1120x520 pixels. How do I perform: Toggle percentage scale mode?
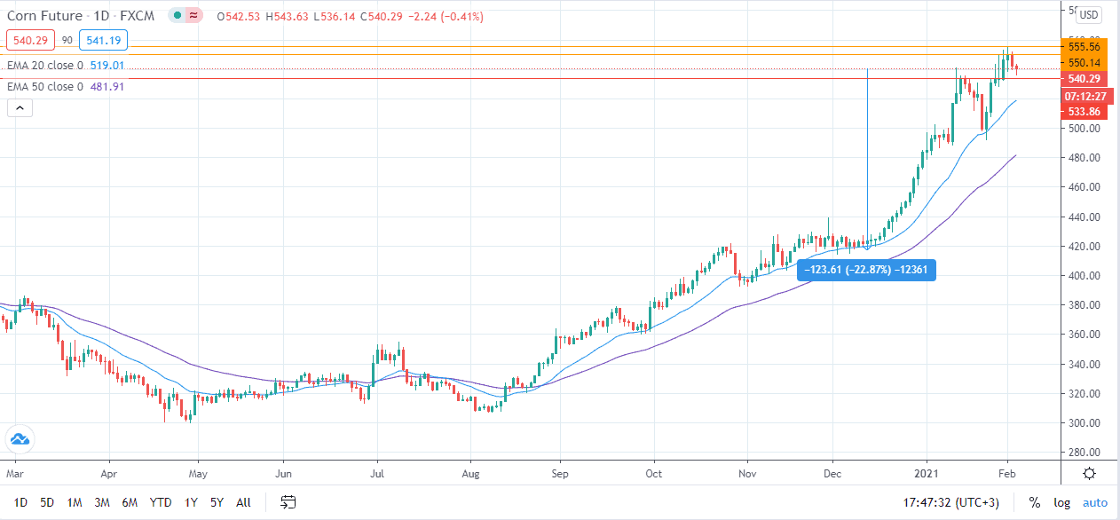coord(1034,502)
